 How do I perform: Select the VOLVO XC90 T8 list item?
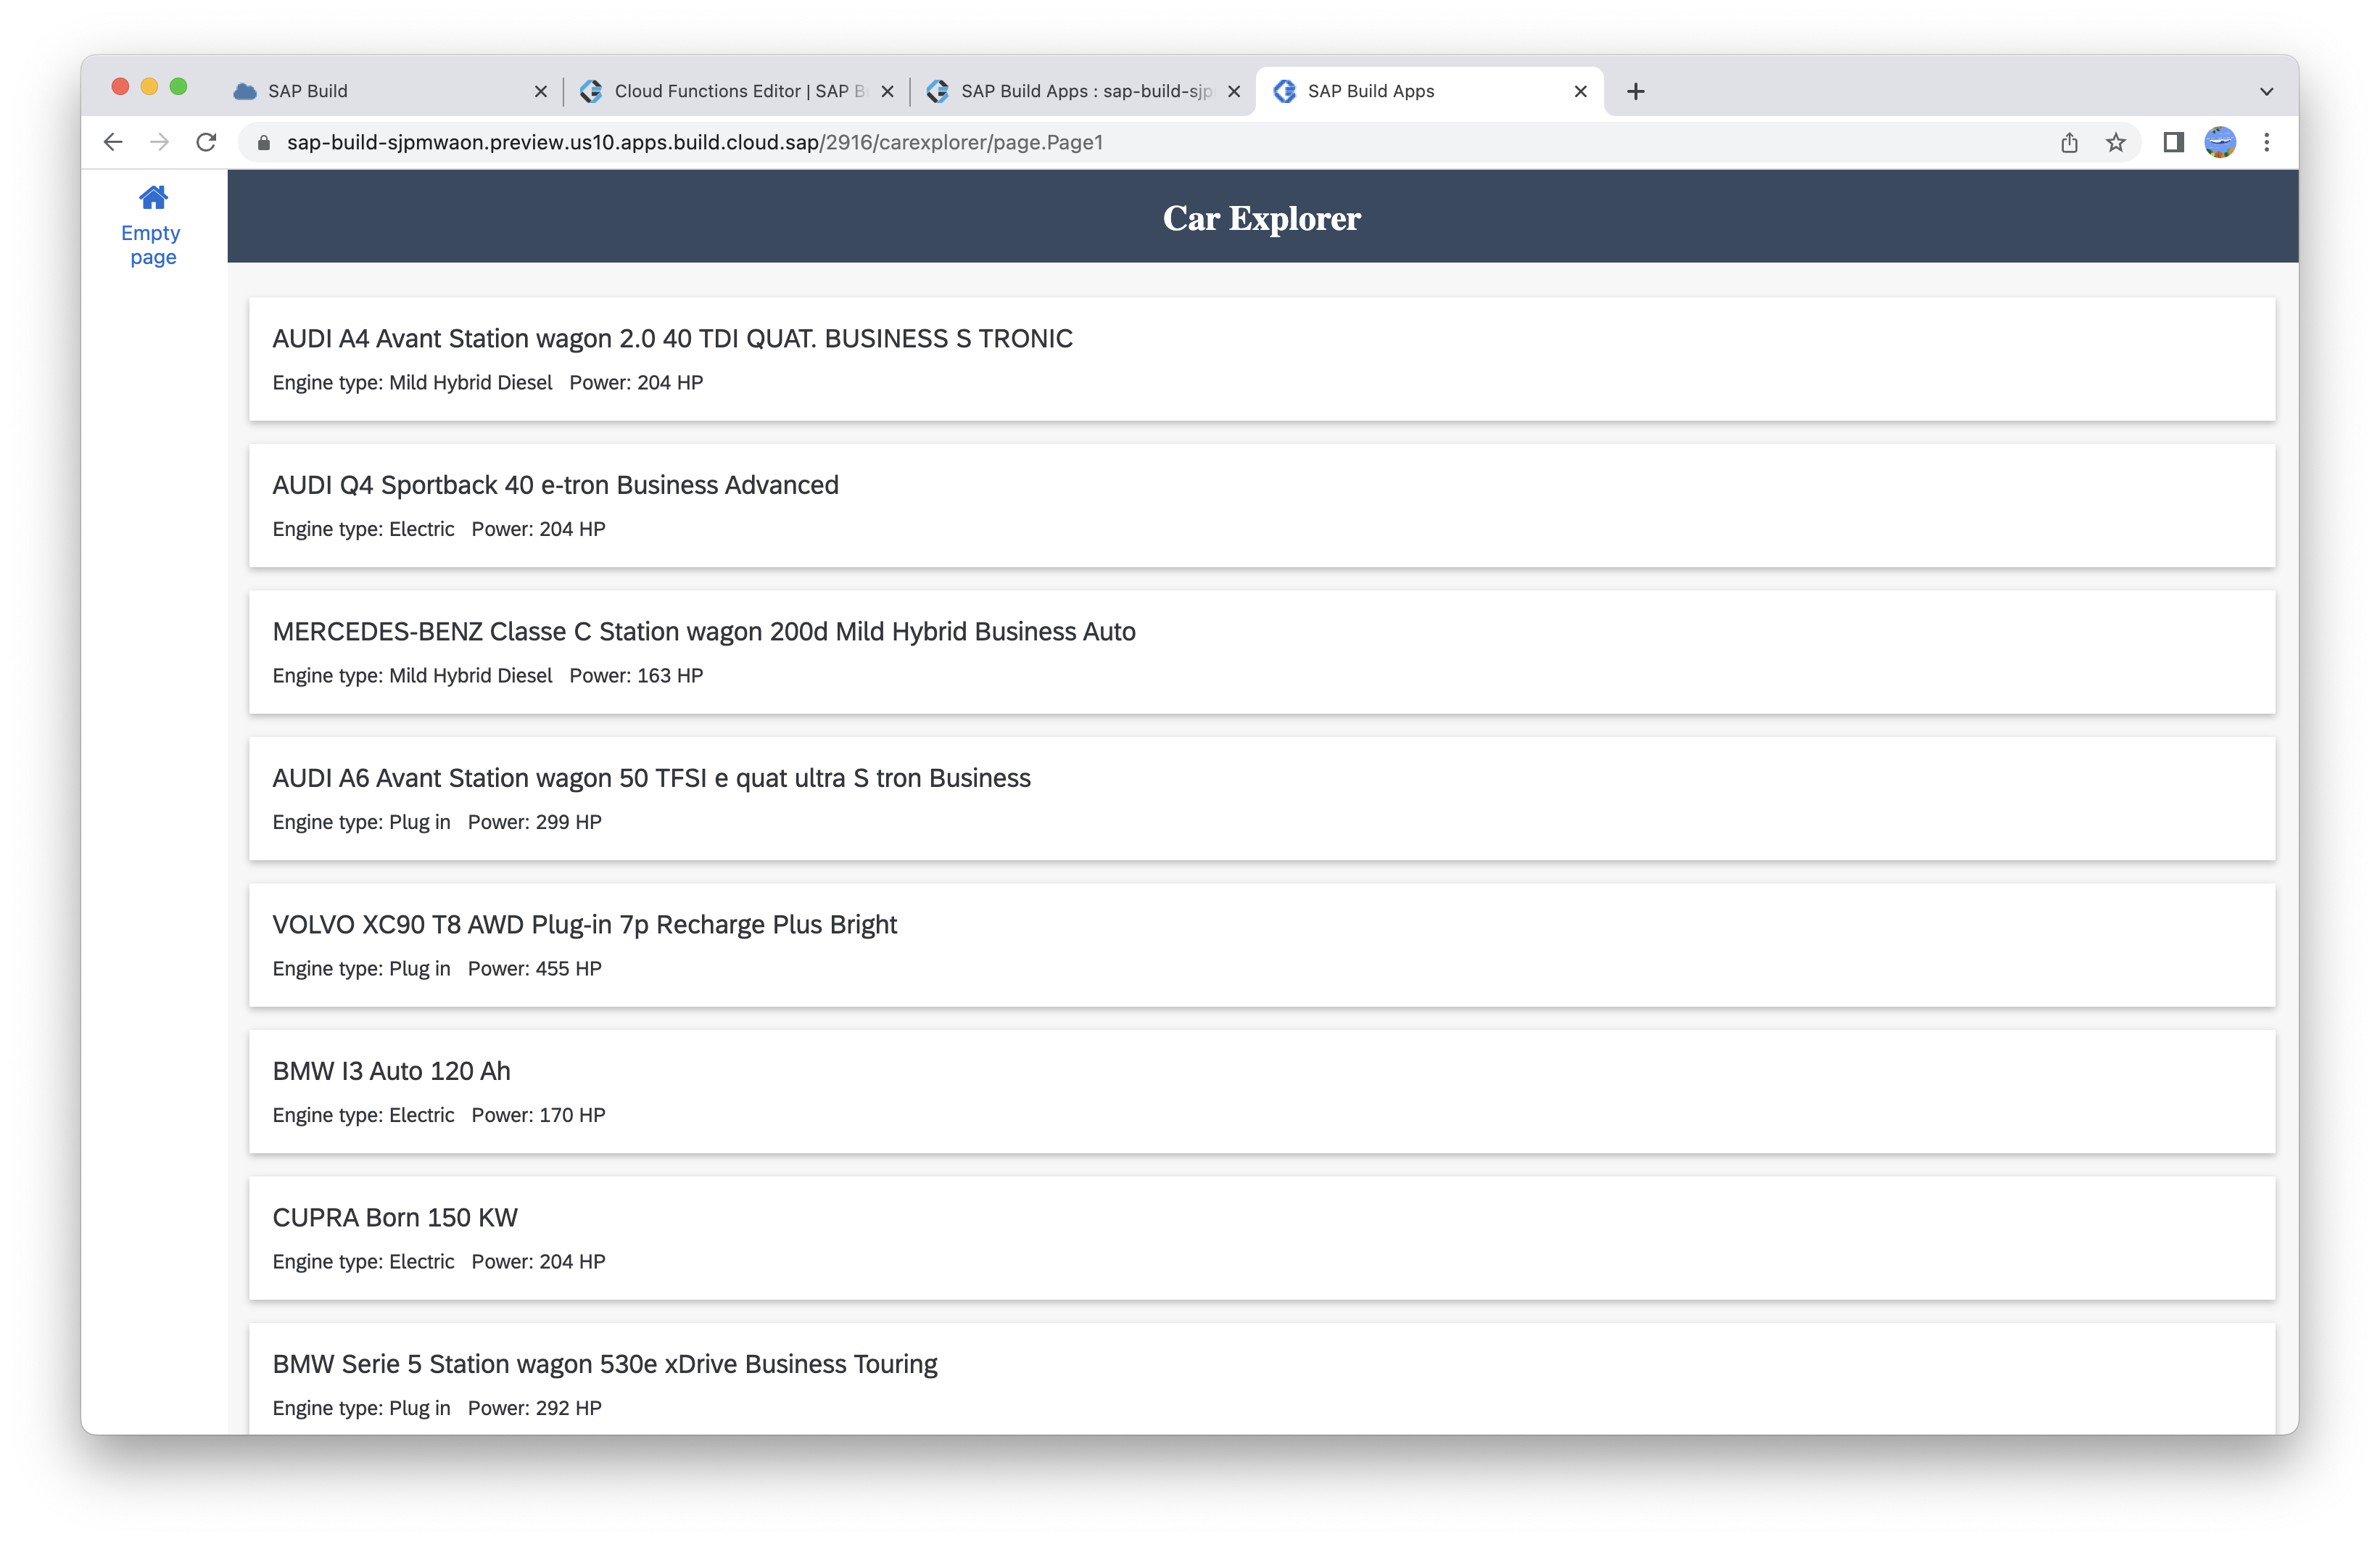tap(1261, 944)
